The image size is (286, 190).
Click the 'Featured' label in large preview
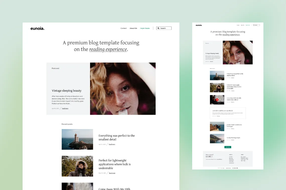pos(55,68)
